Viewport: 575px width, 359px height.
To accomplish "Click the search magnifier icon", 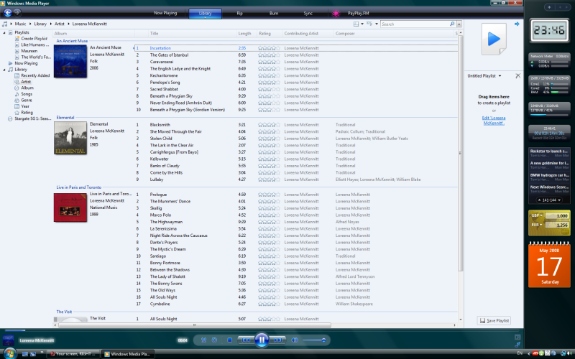I will (452, 24).
